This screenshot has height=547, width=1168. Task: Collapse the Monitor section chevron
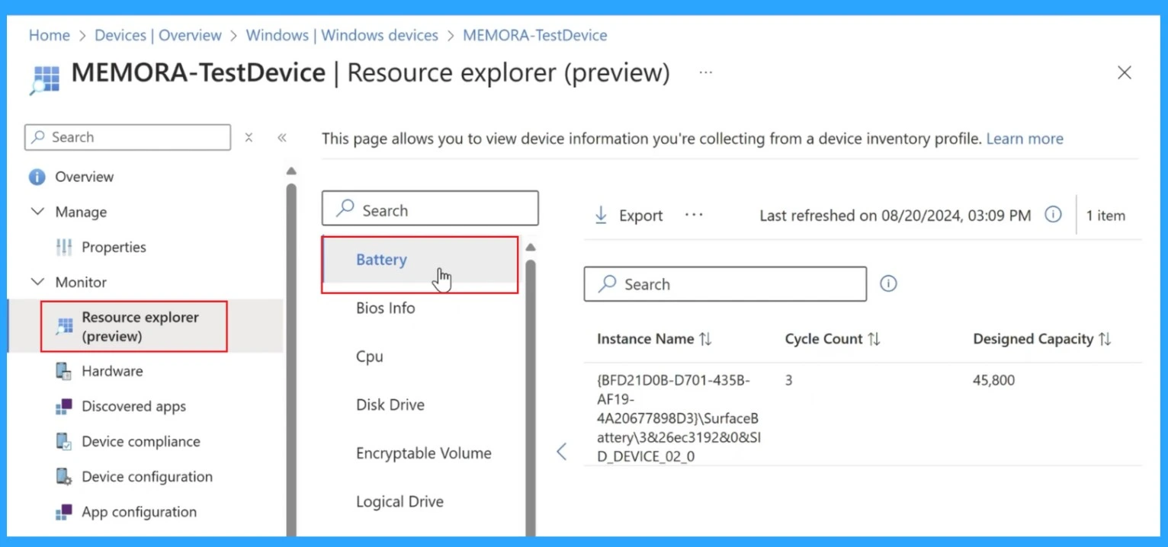pyautogui.click(x=37, y=282)
